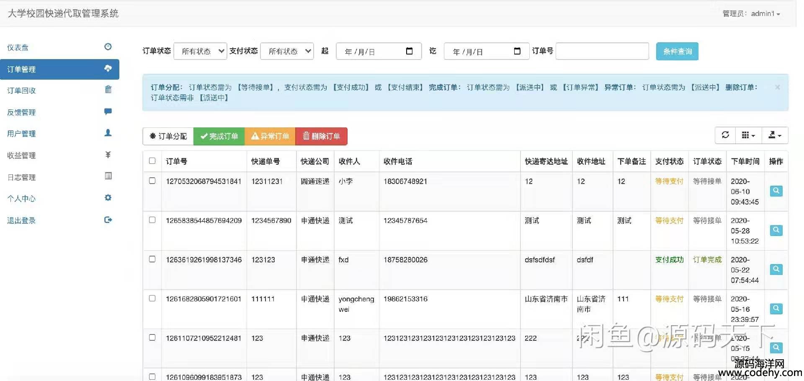Click recipient yongcheng wei cell

pyautogui.click(x=356, y=304)
